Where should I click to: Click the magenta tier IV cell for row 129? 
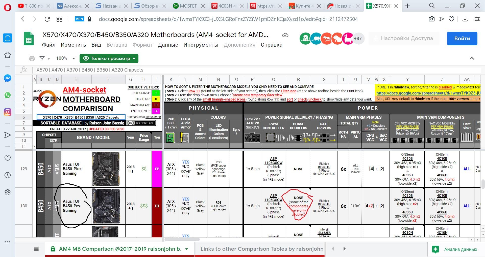157,169
